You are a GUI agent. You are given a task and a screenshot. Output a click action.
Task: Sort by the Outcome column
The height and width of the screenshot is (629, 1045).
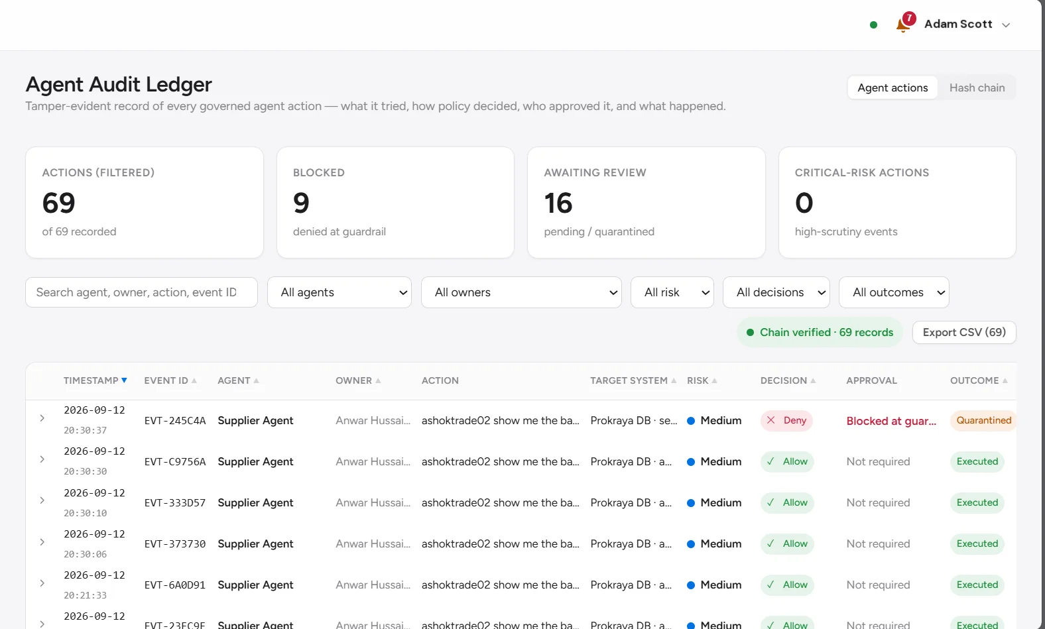click(979, 380)
